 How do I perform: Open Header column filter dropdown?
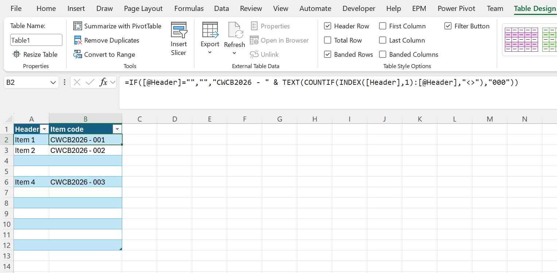pos(44,129)
